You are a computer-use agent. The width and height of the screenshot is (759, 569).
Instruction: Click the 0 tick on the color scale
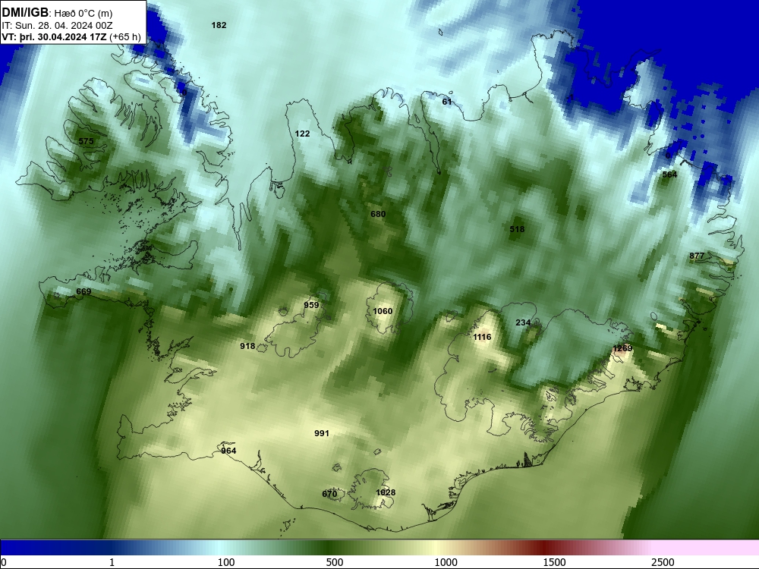tap(4, 562)
